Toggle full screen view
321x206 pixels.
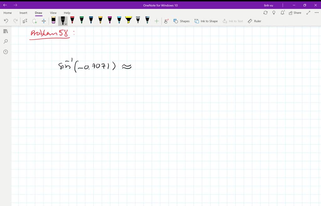[x=308, y=13]
